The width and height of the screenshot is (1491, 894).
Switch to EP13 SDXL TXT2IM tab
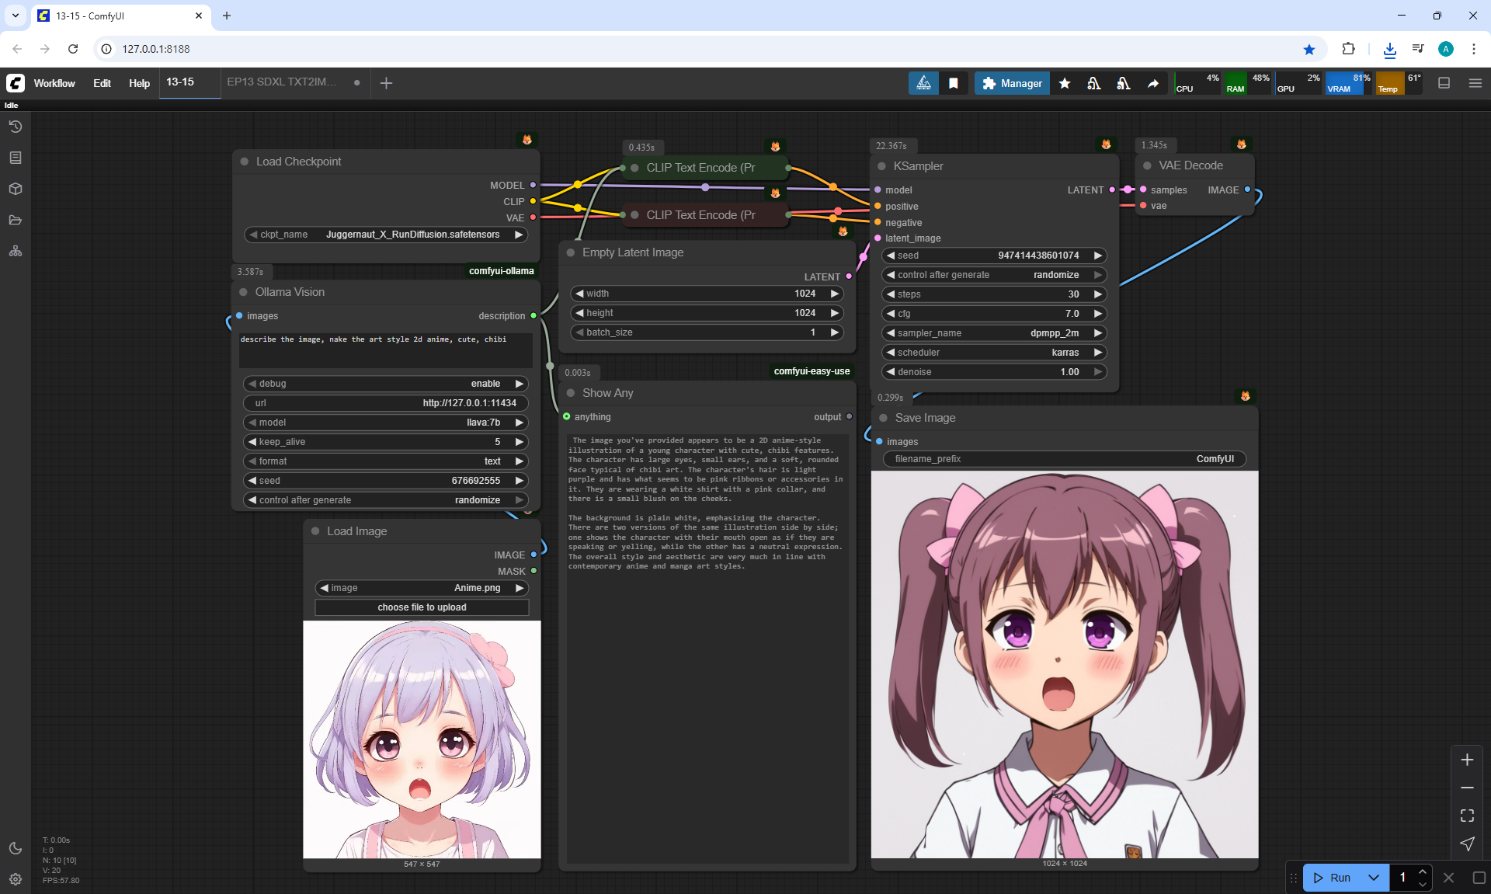coord(282,82)
